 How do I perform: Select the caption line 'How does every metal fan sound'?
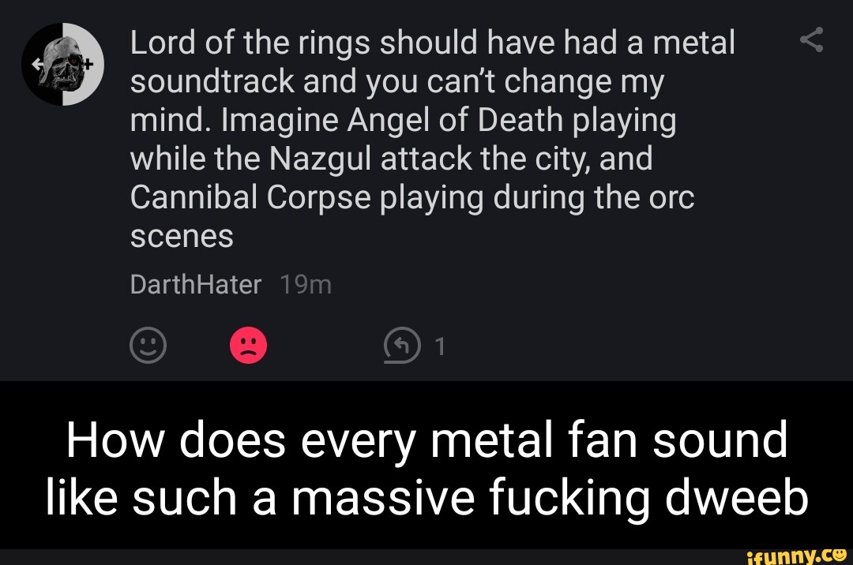coord(426,439)
